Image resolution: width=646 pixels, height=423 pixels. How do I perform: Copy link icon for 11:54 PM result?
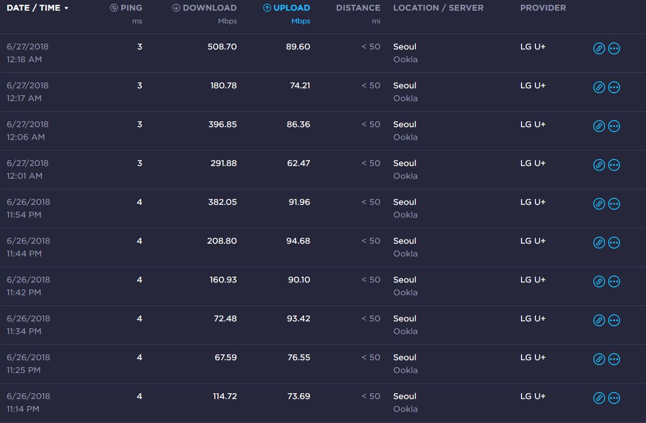click(x=599, y=204)
